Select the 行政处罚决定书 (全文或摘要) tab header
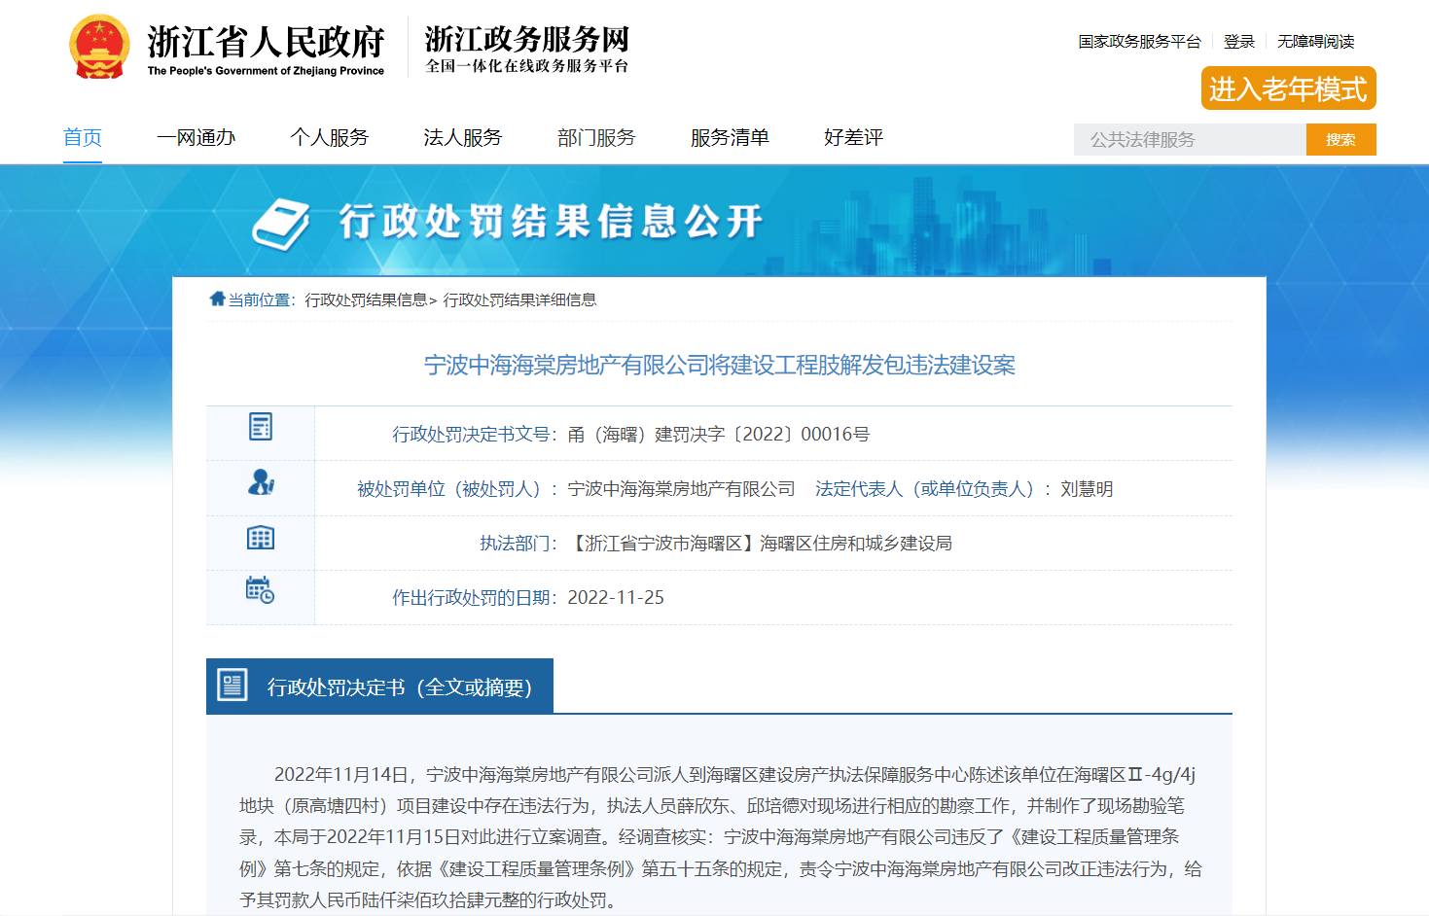Image resolution: width=1429 pixels, height=916 pixels. point(379,686)
